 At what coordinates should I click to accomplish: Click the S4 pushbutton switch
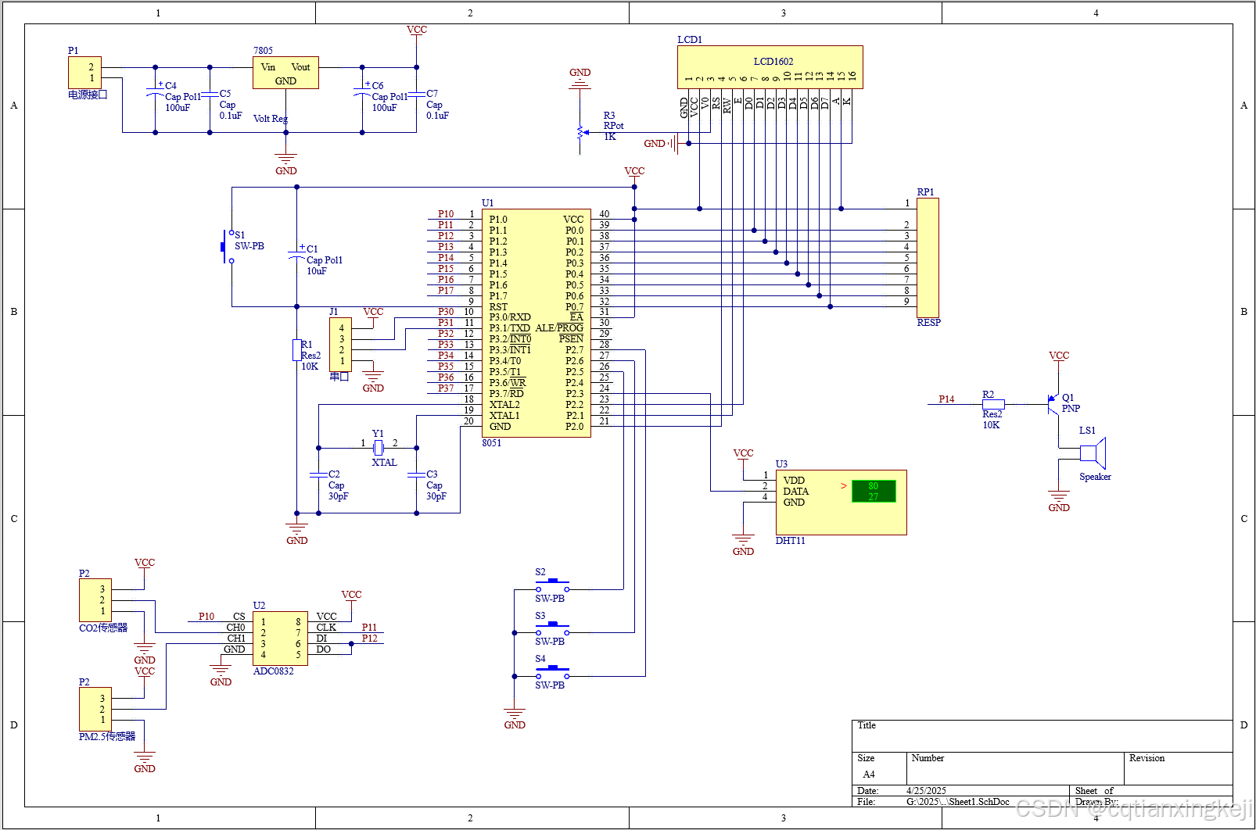coord(553,671)
